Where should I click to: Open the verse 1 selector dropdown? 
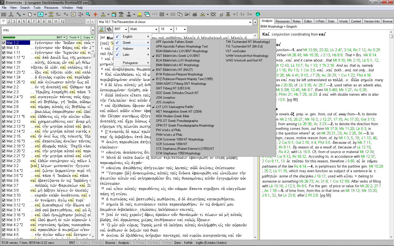click(x=185, y=29)
